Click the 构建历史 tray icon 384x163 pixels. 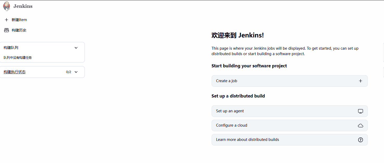pos(7,30)
